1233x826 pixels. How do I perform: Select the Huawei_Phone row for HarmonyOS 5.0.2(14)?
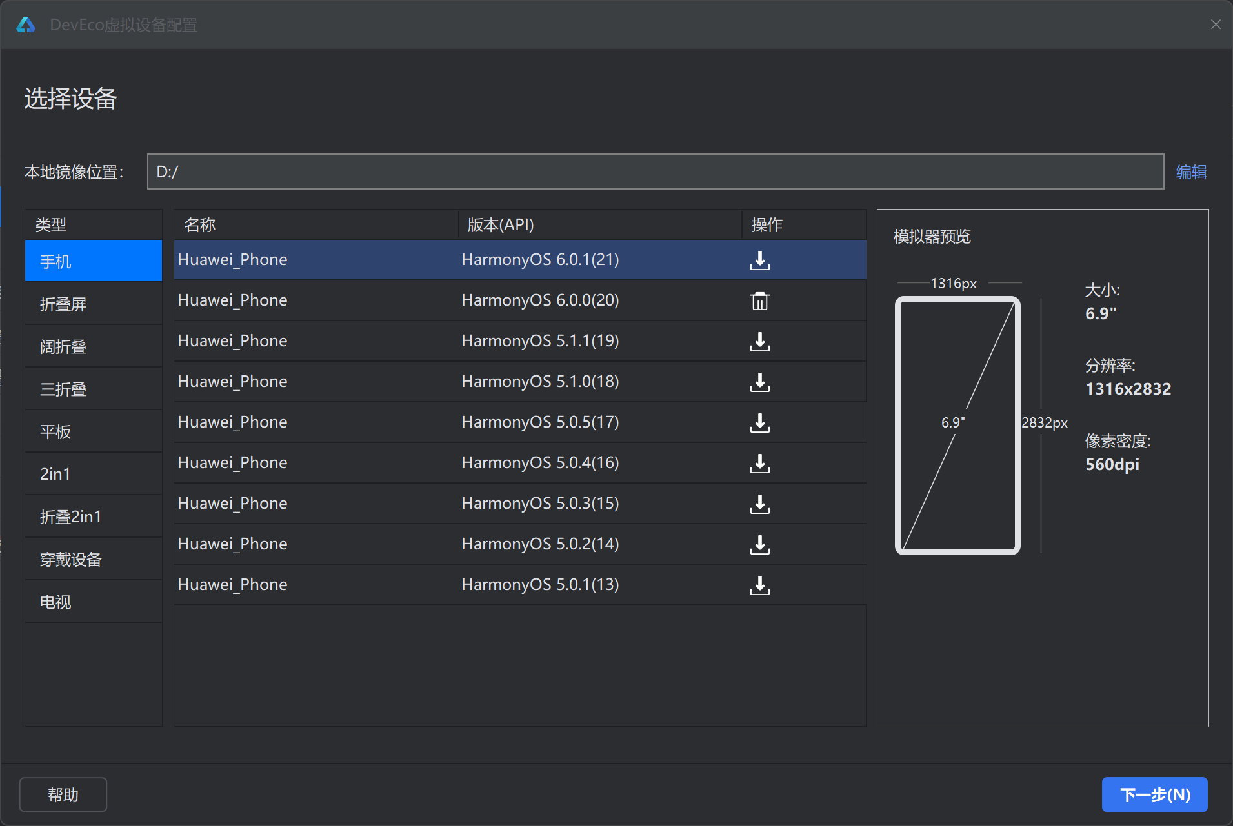click(x=520, y=544)
